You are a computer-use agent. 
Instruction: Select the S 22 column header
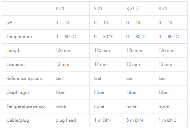[x=163, y=9]
